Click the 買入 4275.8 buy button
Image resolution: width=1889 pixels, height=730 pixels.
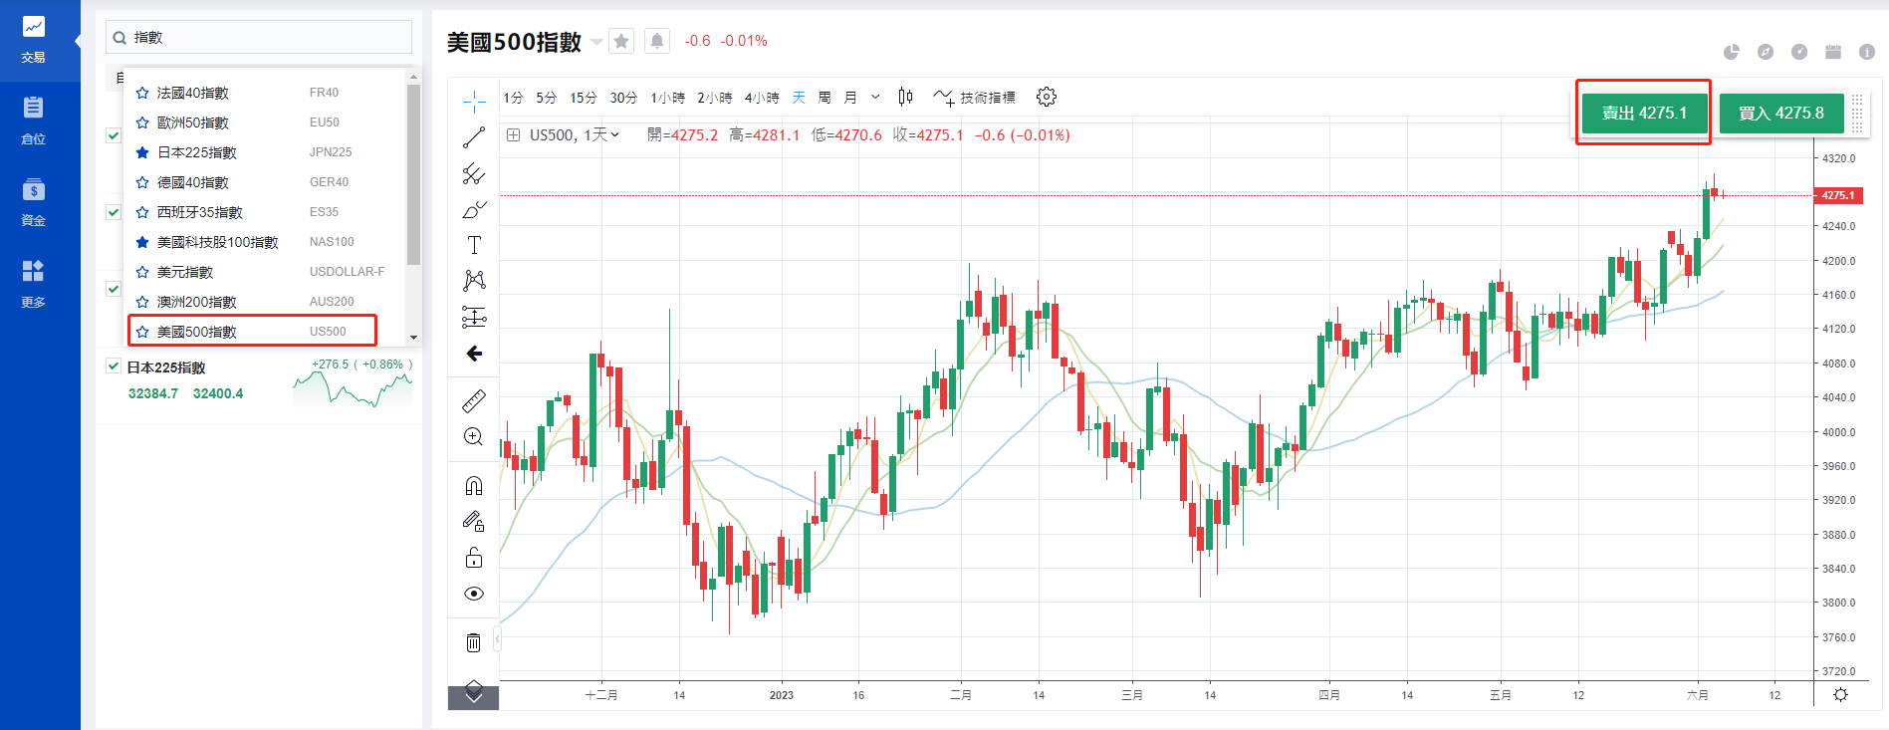[x=1780, y=113]
